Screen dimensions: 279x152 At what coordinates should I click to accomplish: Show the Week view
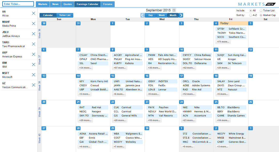coord(162,15)
